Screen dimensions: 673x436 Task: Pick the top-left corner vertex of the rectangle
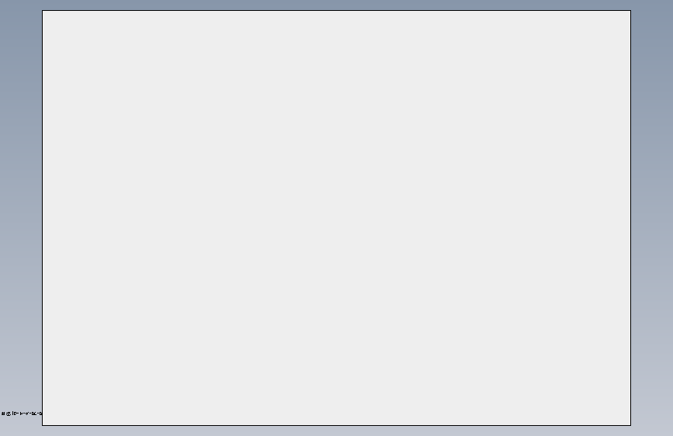pos(42,10)
